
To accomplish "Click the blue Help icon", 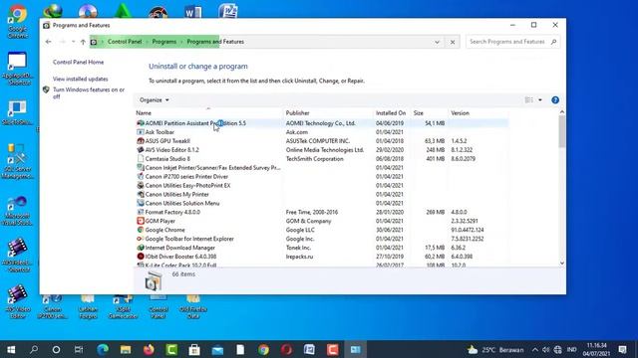I will click(555, 99).
